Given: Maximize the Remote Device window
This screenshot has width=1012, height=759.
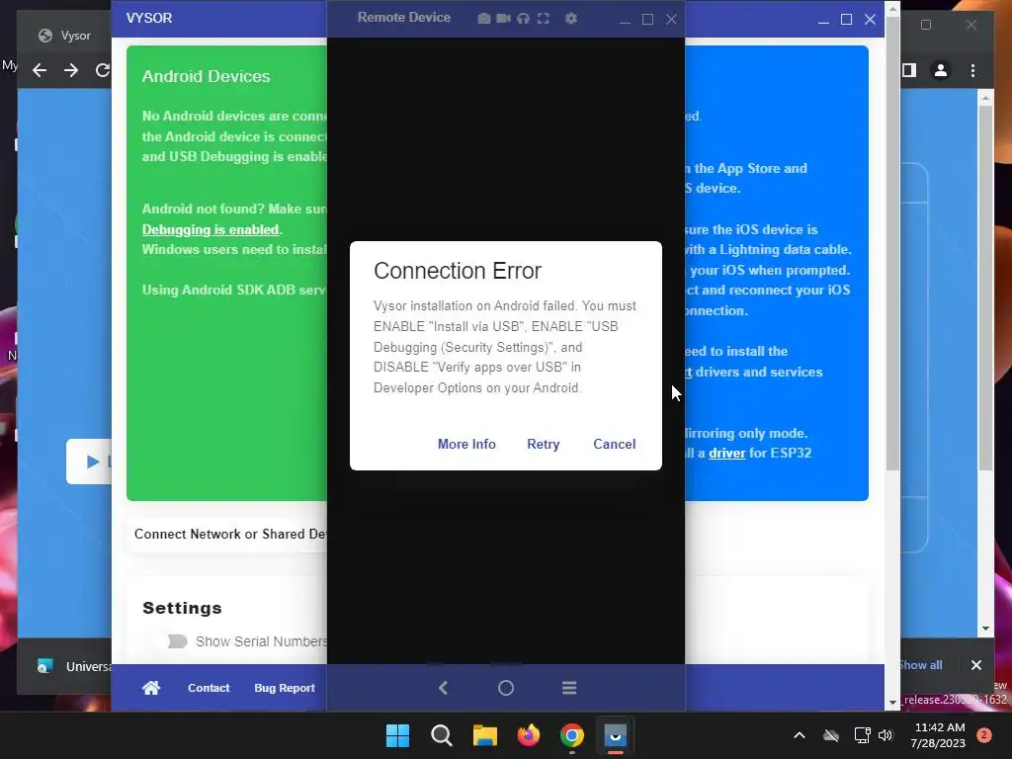Looking at the screenshot, I should [x=648, y=20].
